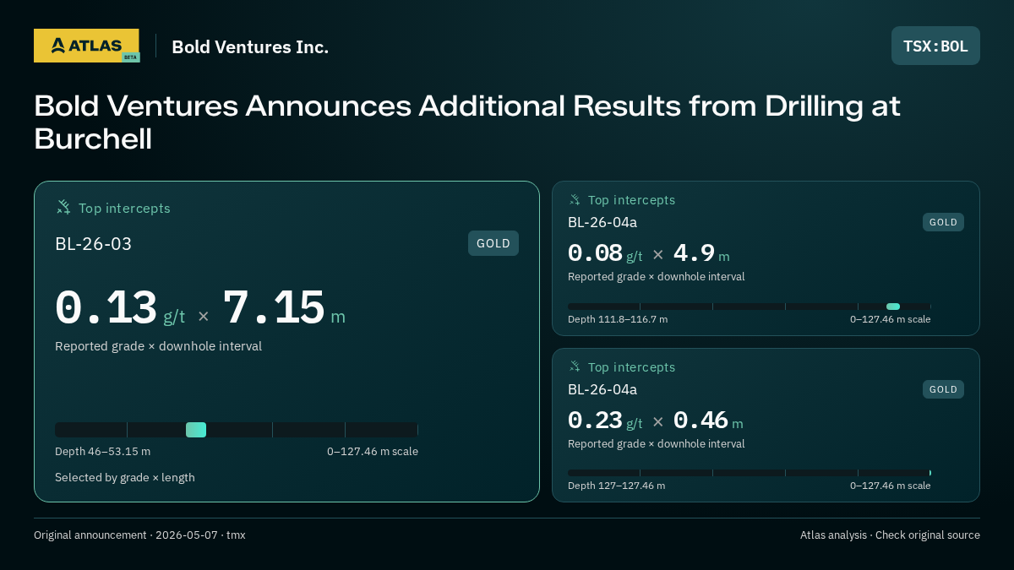Click the 0.46 m interval value

pyautogui.click(x=708, y=421)
